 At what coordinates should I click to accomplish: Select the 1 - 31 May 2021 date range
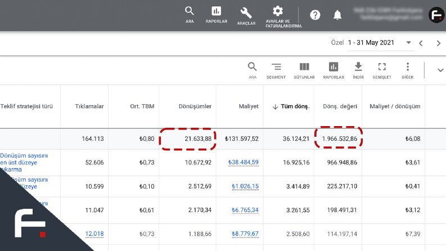click(371, 43)
